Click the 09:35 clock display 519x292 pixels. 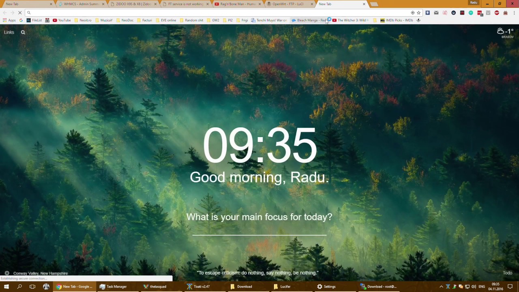259,145
